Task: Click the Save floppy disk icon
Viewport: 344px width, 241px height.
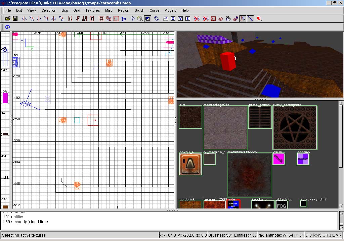Action: (x=15, y=19)
